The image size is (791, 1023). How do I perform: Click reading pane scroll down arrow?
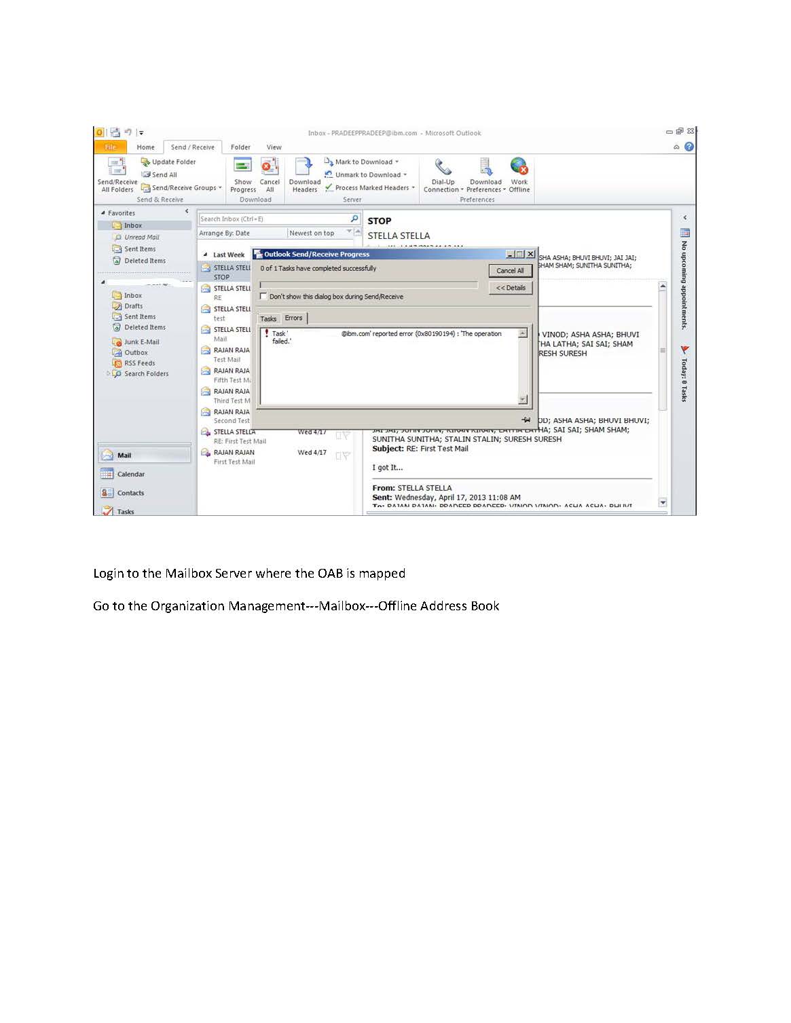pyautogui.click(x=663, y=502)
